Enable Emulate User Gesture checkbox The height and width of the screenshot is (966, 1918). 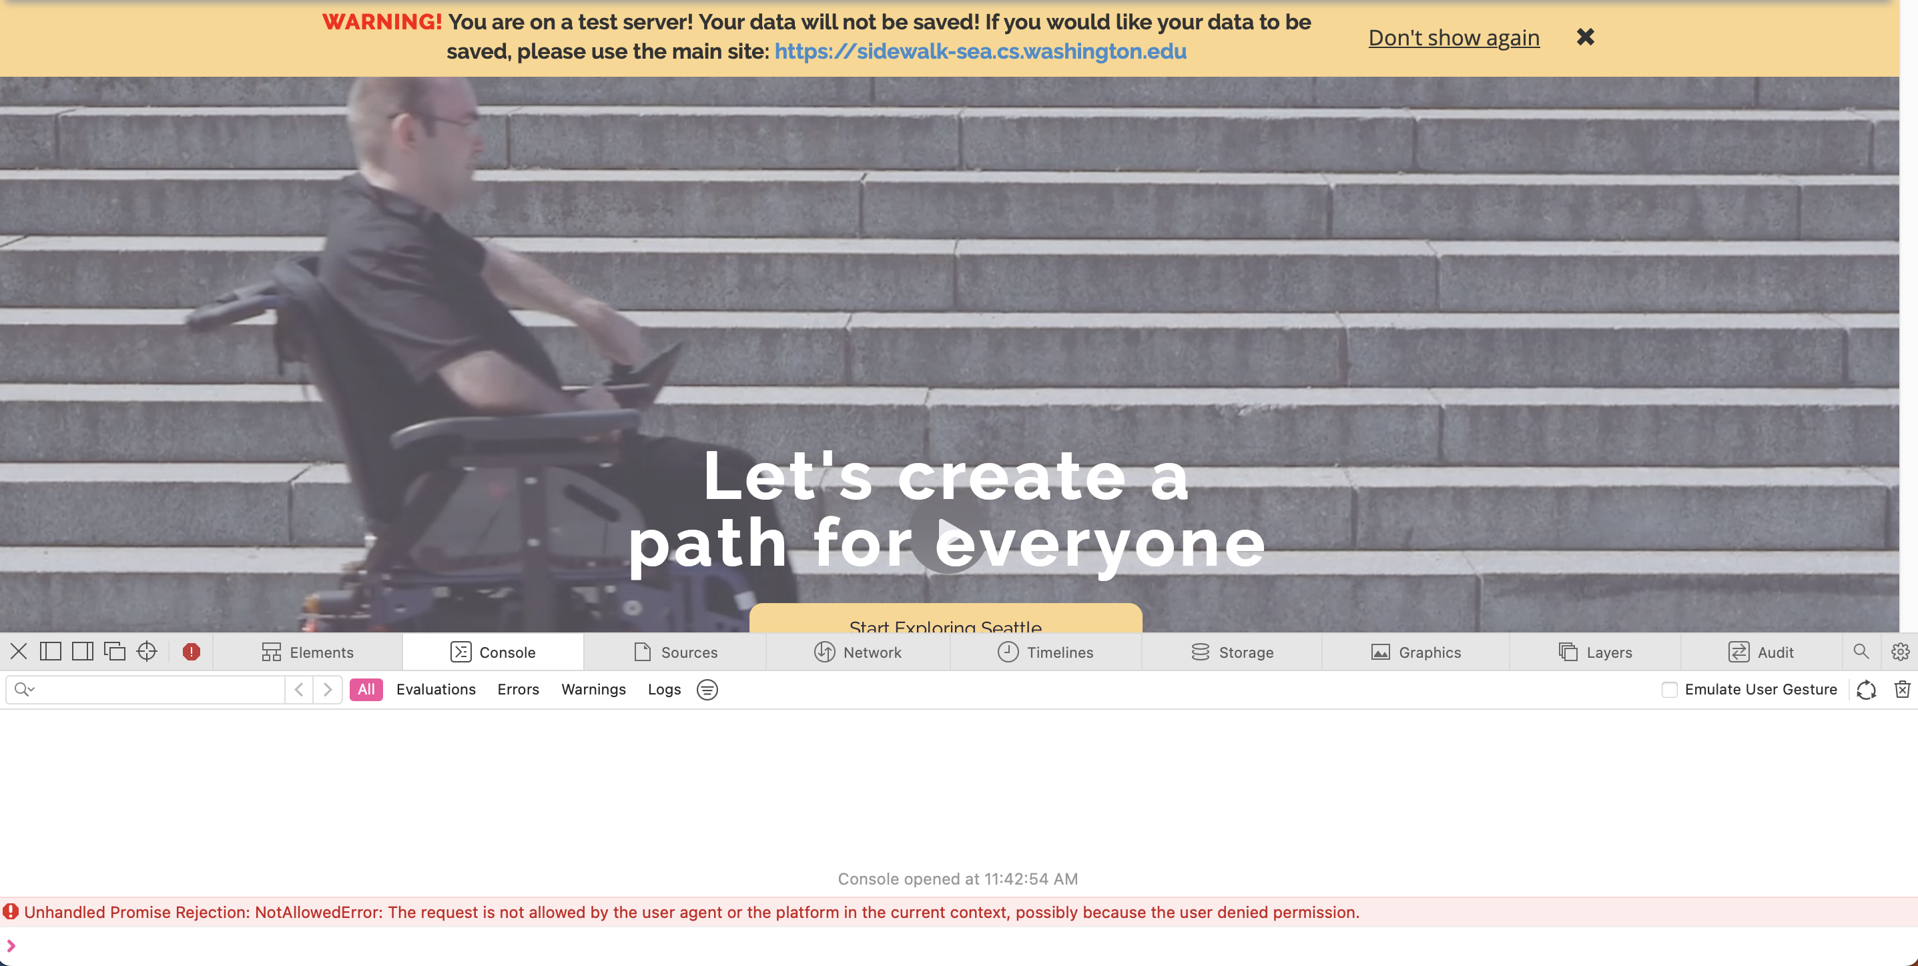coord(1669,690)
